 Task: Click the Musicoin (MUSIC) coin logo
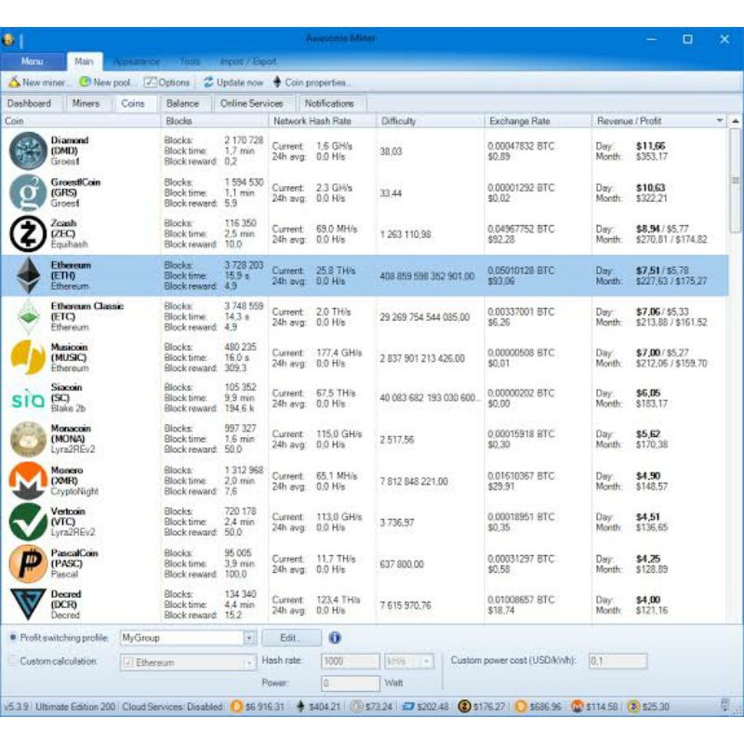point(28,357)
